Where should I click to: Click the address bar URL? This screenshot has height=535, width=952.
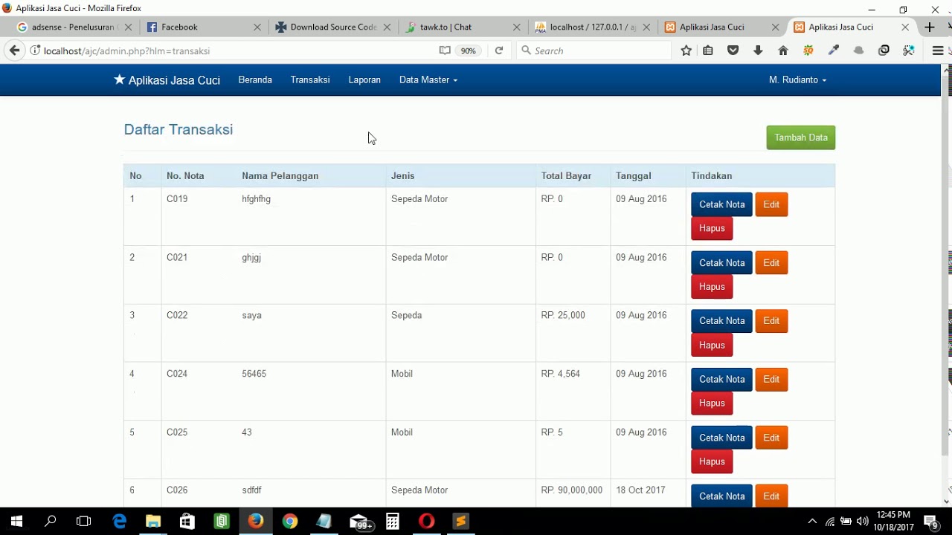coord(126,51)
